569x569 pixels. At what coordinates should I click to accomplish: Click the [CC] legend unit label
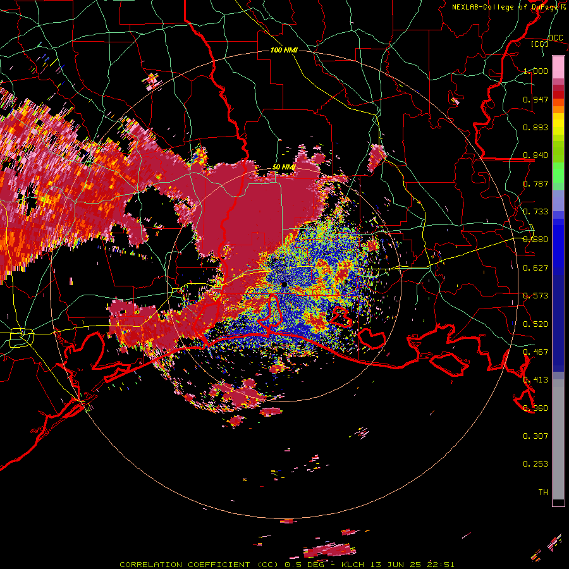[x=539, y=44]
